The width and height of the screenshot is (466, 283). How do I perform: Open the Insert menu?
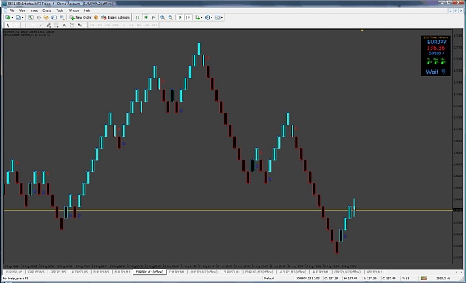34,10
